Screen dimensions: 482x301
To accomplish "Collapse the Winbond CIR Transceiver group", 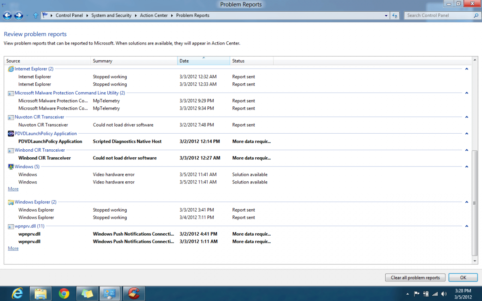I will (466, 150).
